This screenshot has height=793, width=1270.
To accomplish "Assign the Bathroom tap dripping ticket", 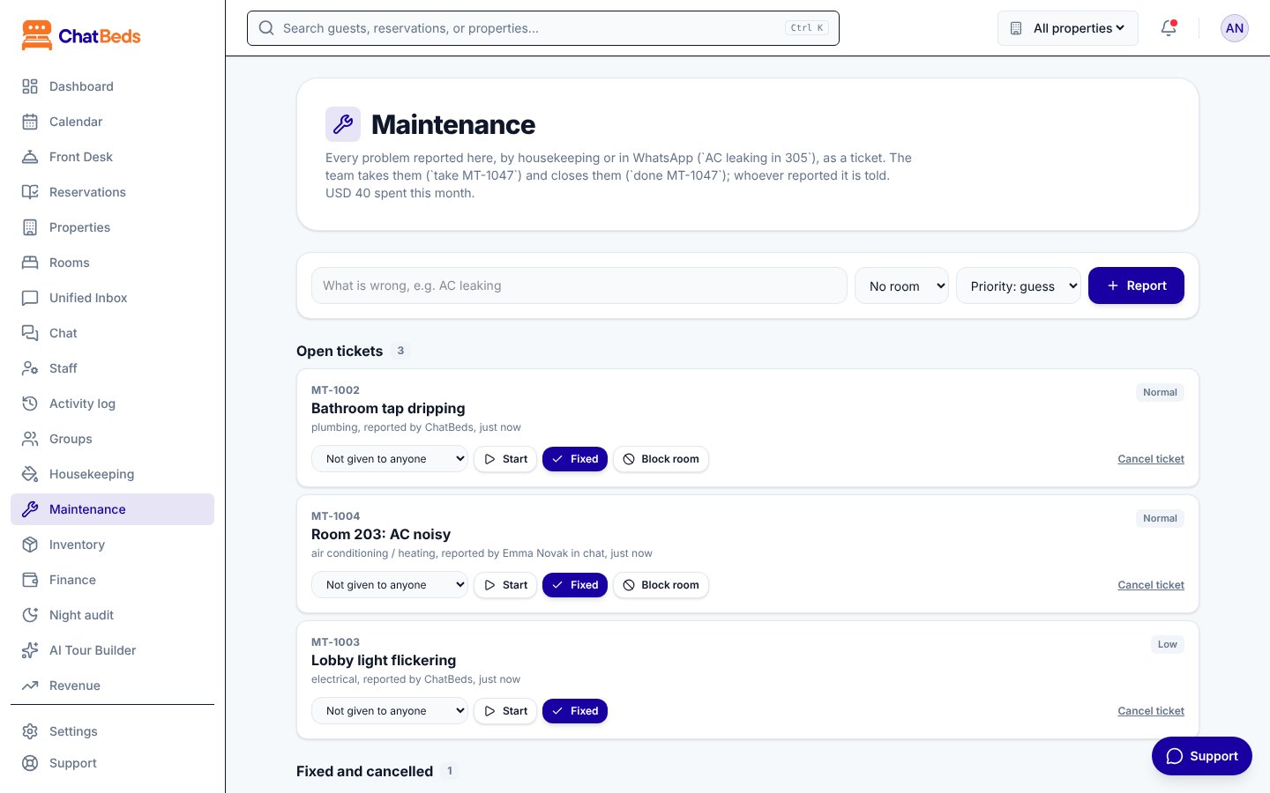I will click(390, 459).
